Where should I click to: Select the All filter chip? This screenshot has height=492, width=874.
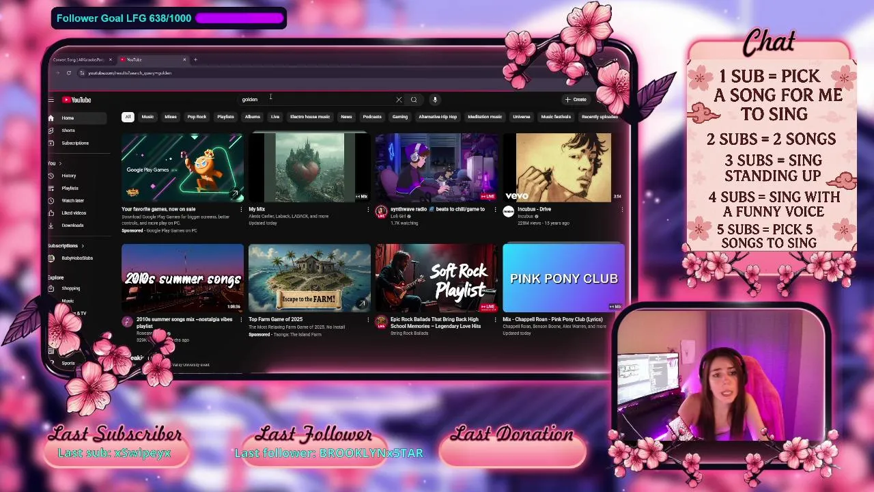[x=128, y=117]
